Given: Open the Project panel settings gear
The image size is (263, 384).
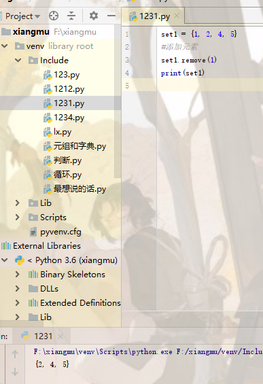Looking at the screenshot, I should pos(94,16).
